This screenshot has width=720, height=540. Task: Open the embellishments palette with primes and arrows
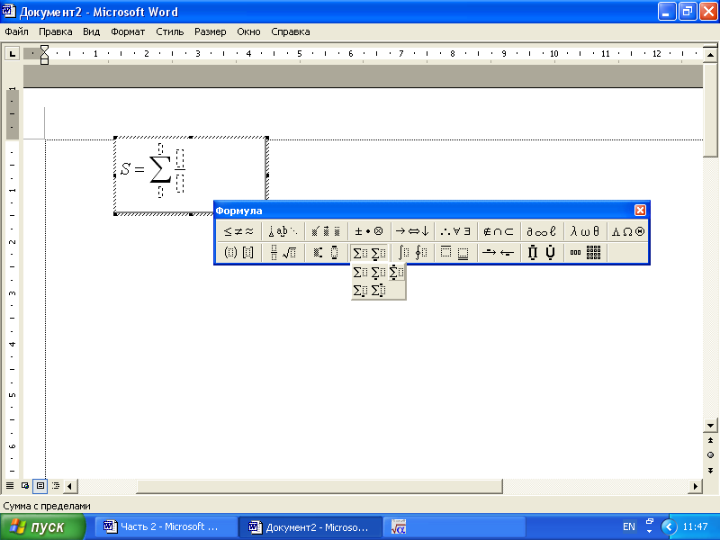(327, 231)
